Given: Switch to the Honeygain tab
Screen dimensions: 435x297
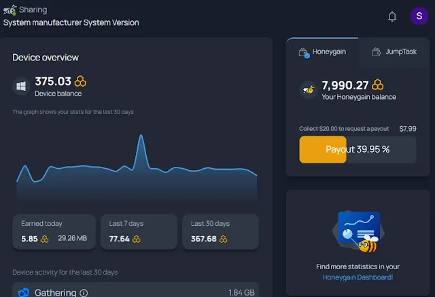Looking at the screenshot, I should pos(322,52).
